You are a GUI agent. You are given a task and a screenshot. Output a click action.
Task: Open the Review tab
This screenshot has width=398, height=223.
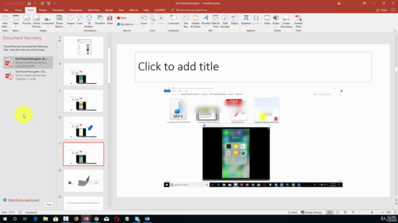109,10
